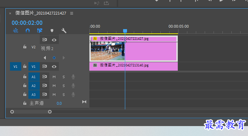Hide V1 track output eye
This screenshot has height=136, width=248.
point(54,67)
